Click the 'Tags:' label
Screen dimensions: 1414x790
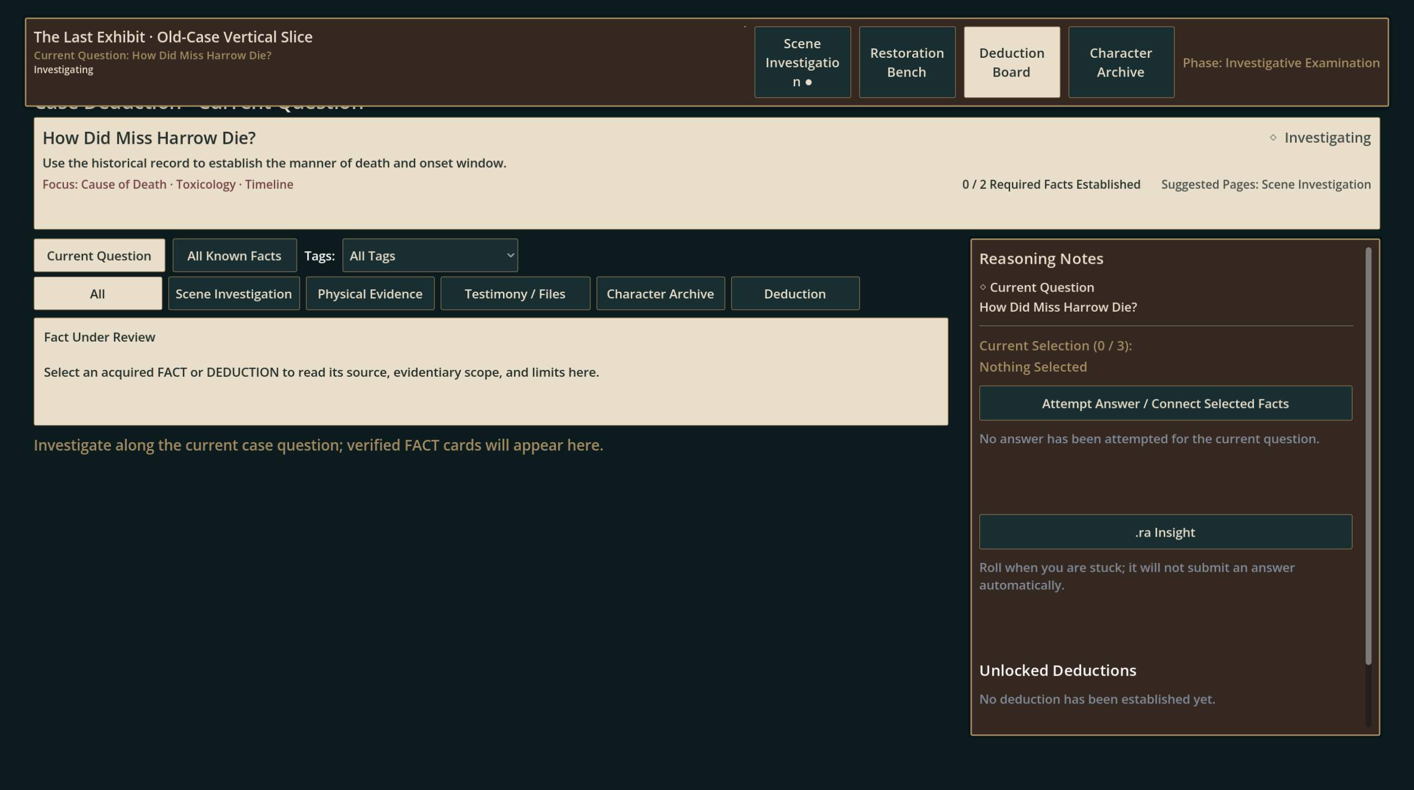319,256
